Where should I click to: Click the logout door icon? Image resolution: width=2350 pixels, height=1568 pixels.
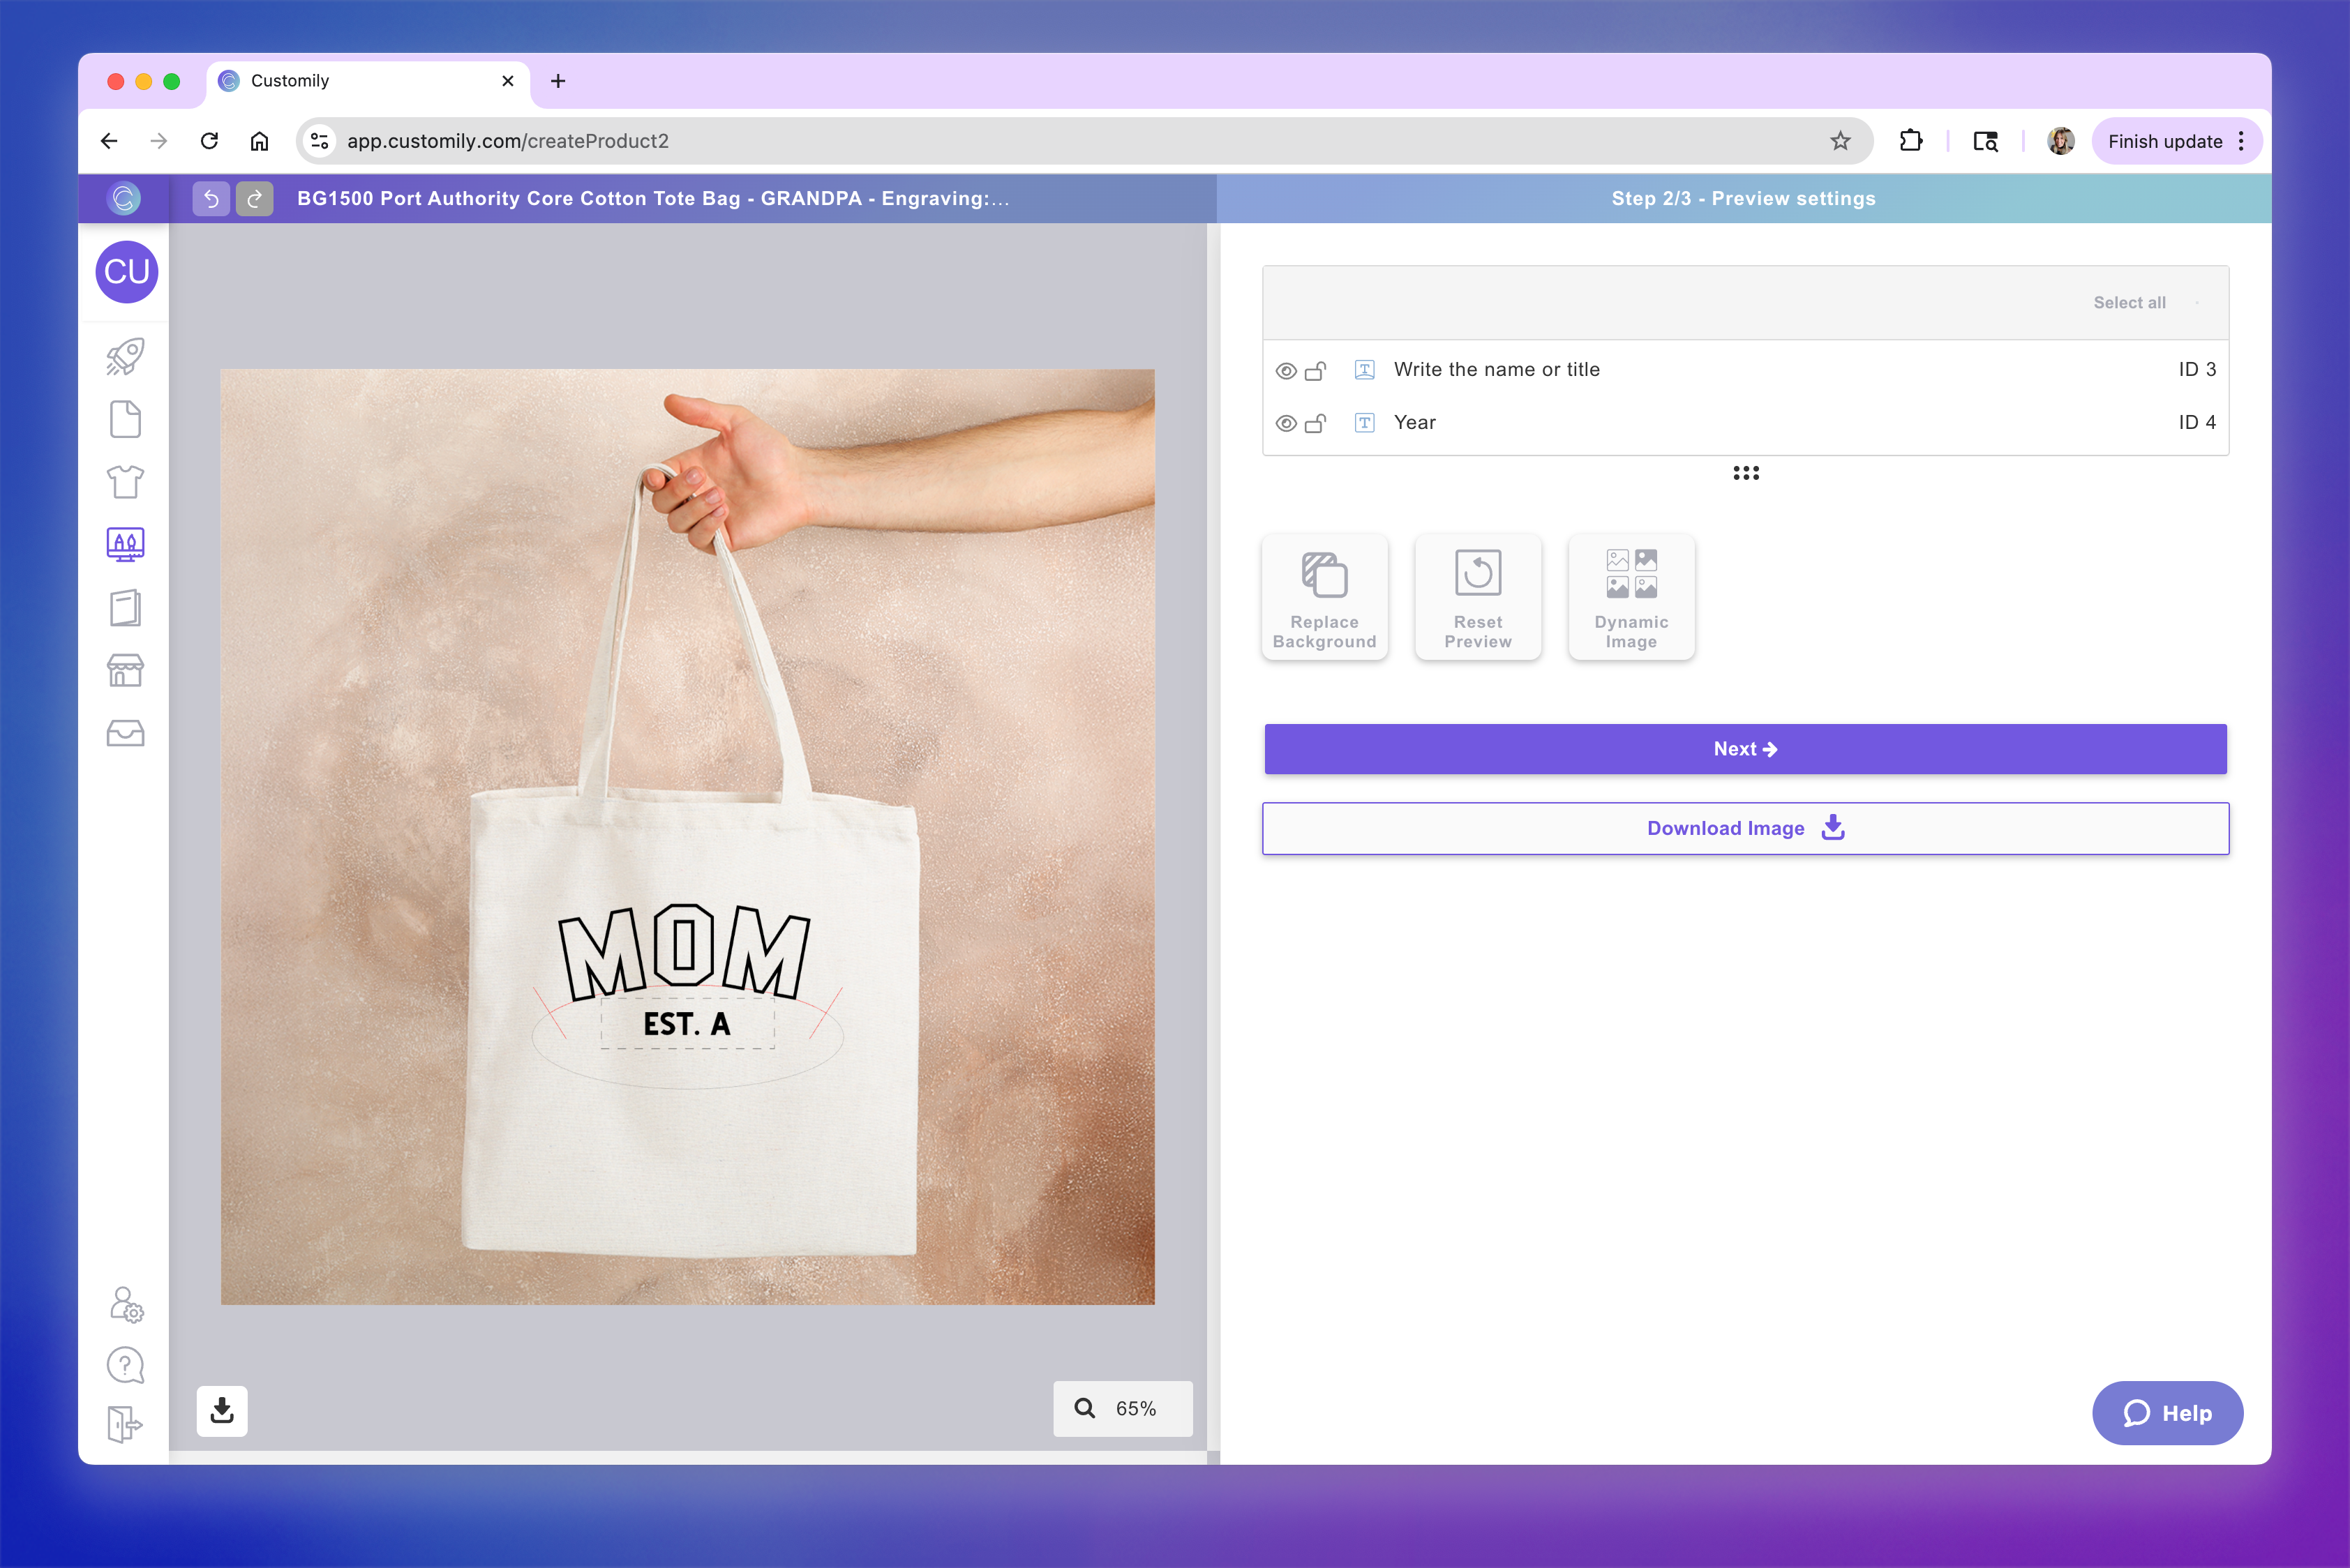pos(125,1424)
